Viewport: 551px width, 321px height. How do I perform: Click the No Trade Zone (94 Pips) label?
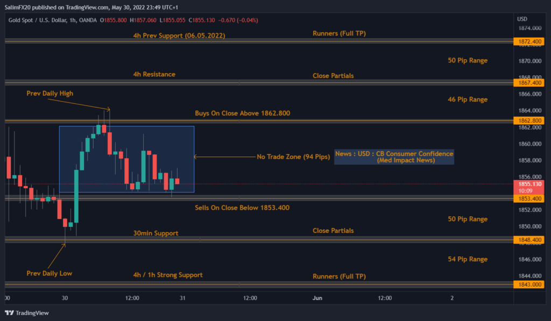(294, 156)
